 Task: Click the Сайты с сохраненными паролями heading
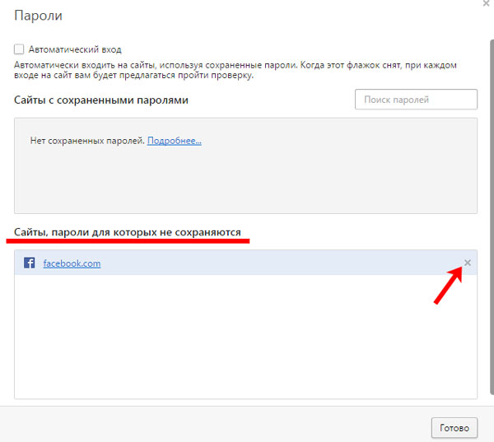101,100
